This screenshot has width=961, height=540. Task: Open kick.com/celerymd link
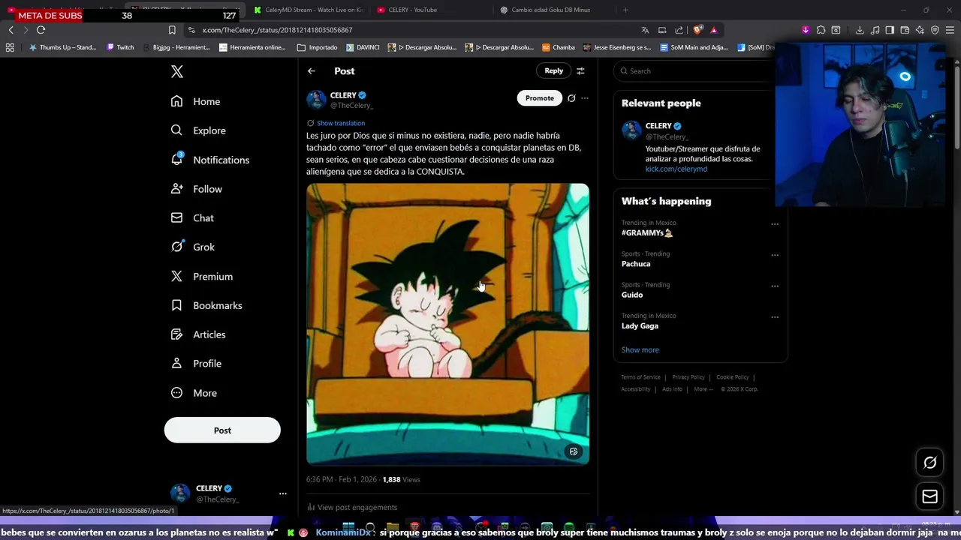point(676,169)
